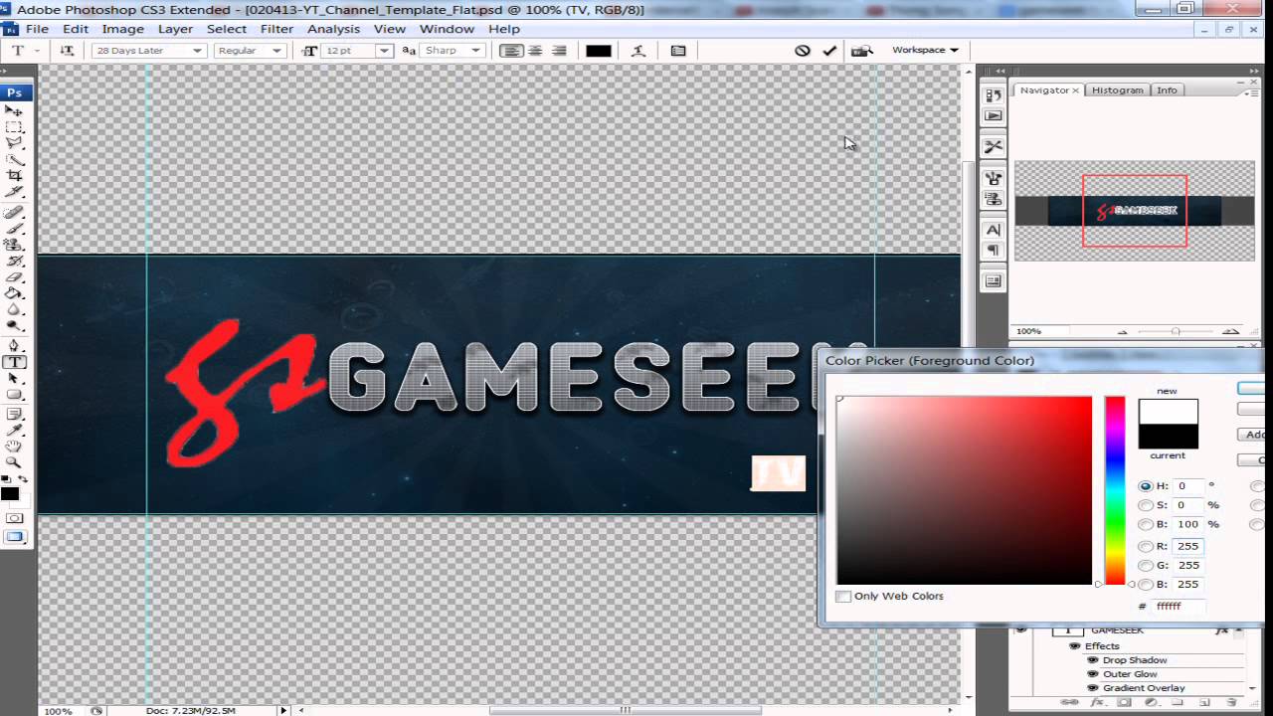Screen dimensions: 1273x716
Task: Open the anti-aliasing Sharp dropdown
Action: pyautogui.click(x=475, y=50)
